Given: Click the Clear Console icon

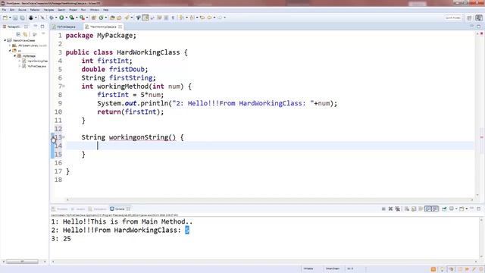Looking at the screenshot, I should [407, 209].
